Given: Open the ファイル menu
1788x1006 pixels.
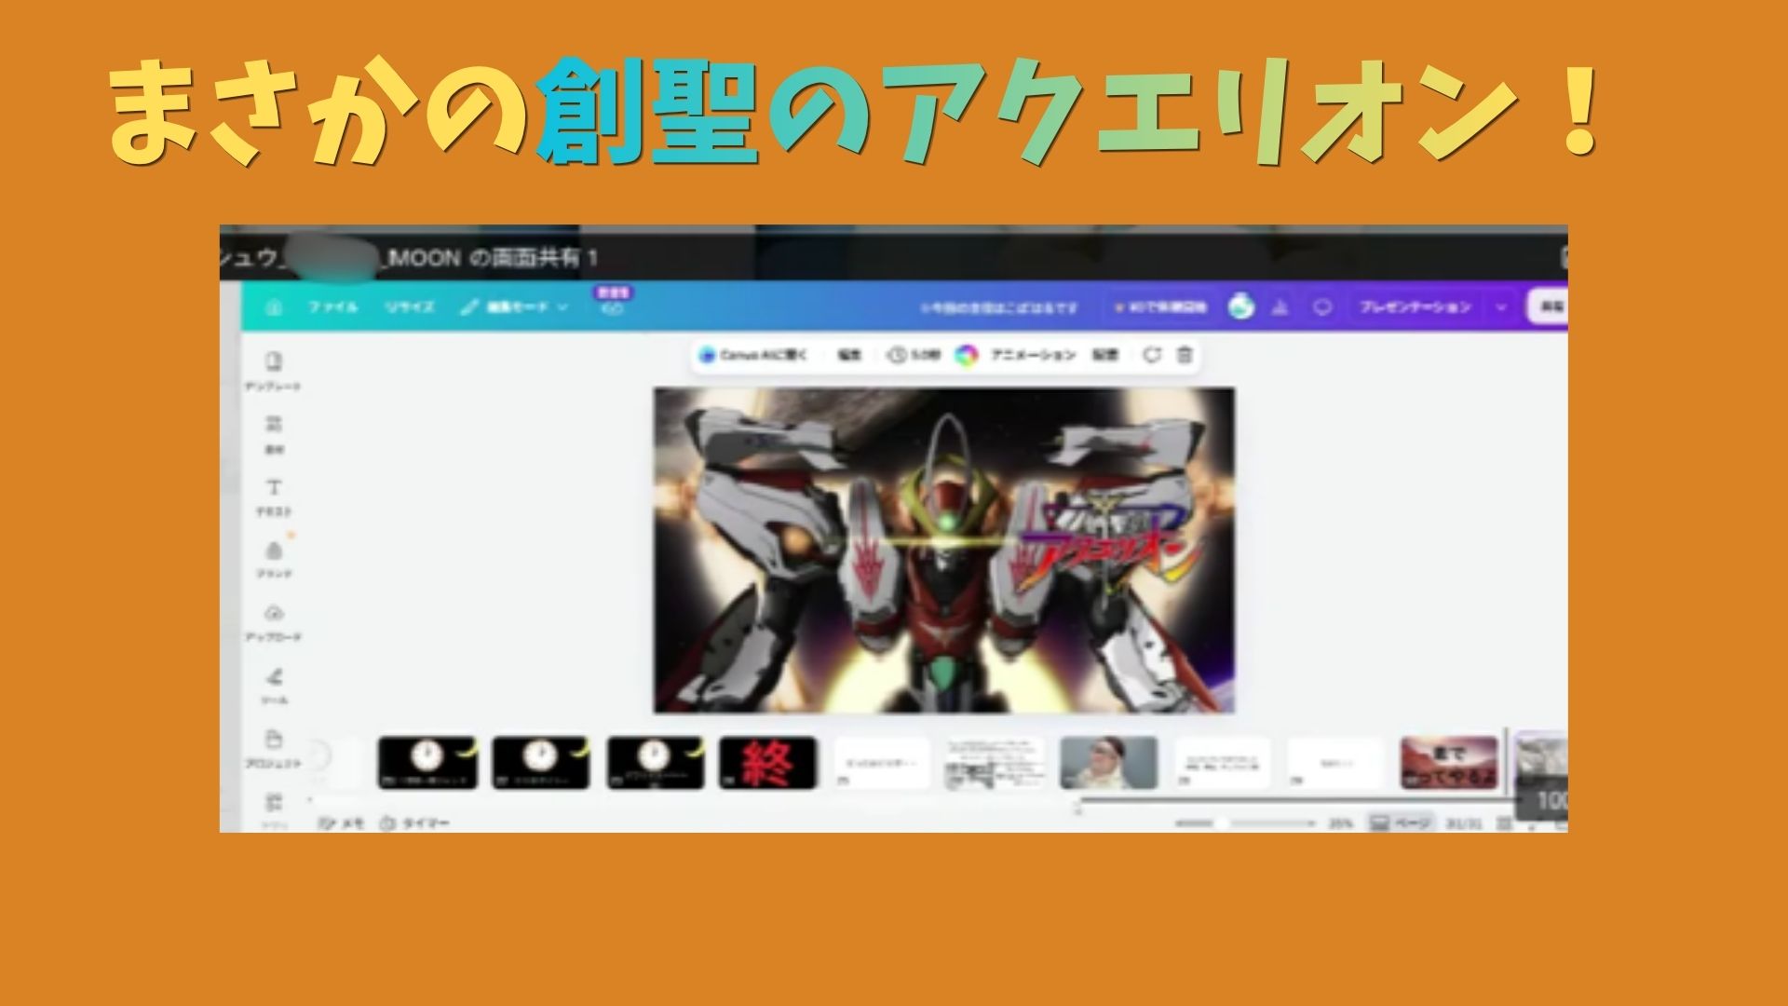Looking at the screenshot, I should coord(333,306).
